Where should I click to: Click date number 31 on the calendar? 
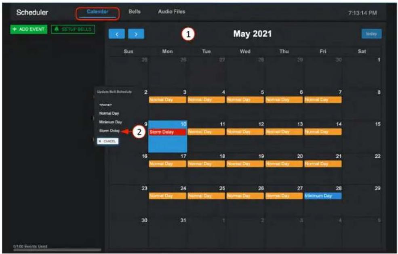click(x=183, y=220)
